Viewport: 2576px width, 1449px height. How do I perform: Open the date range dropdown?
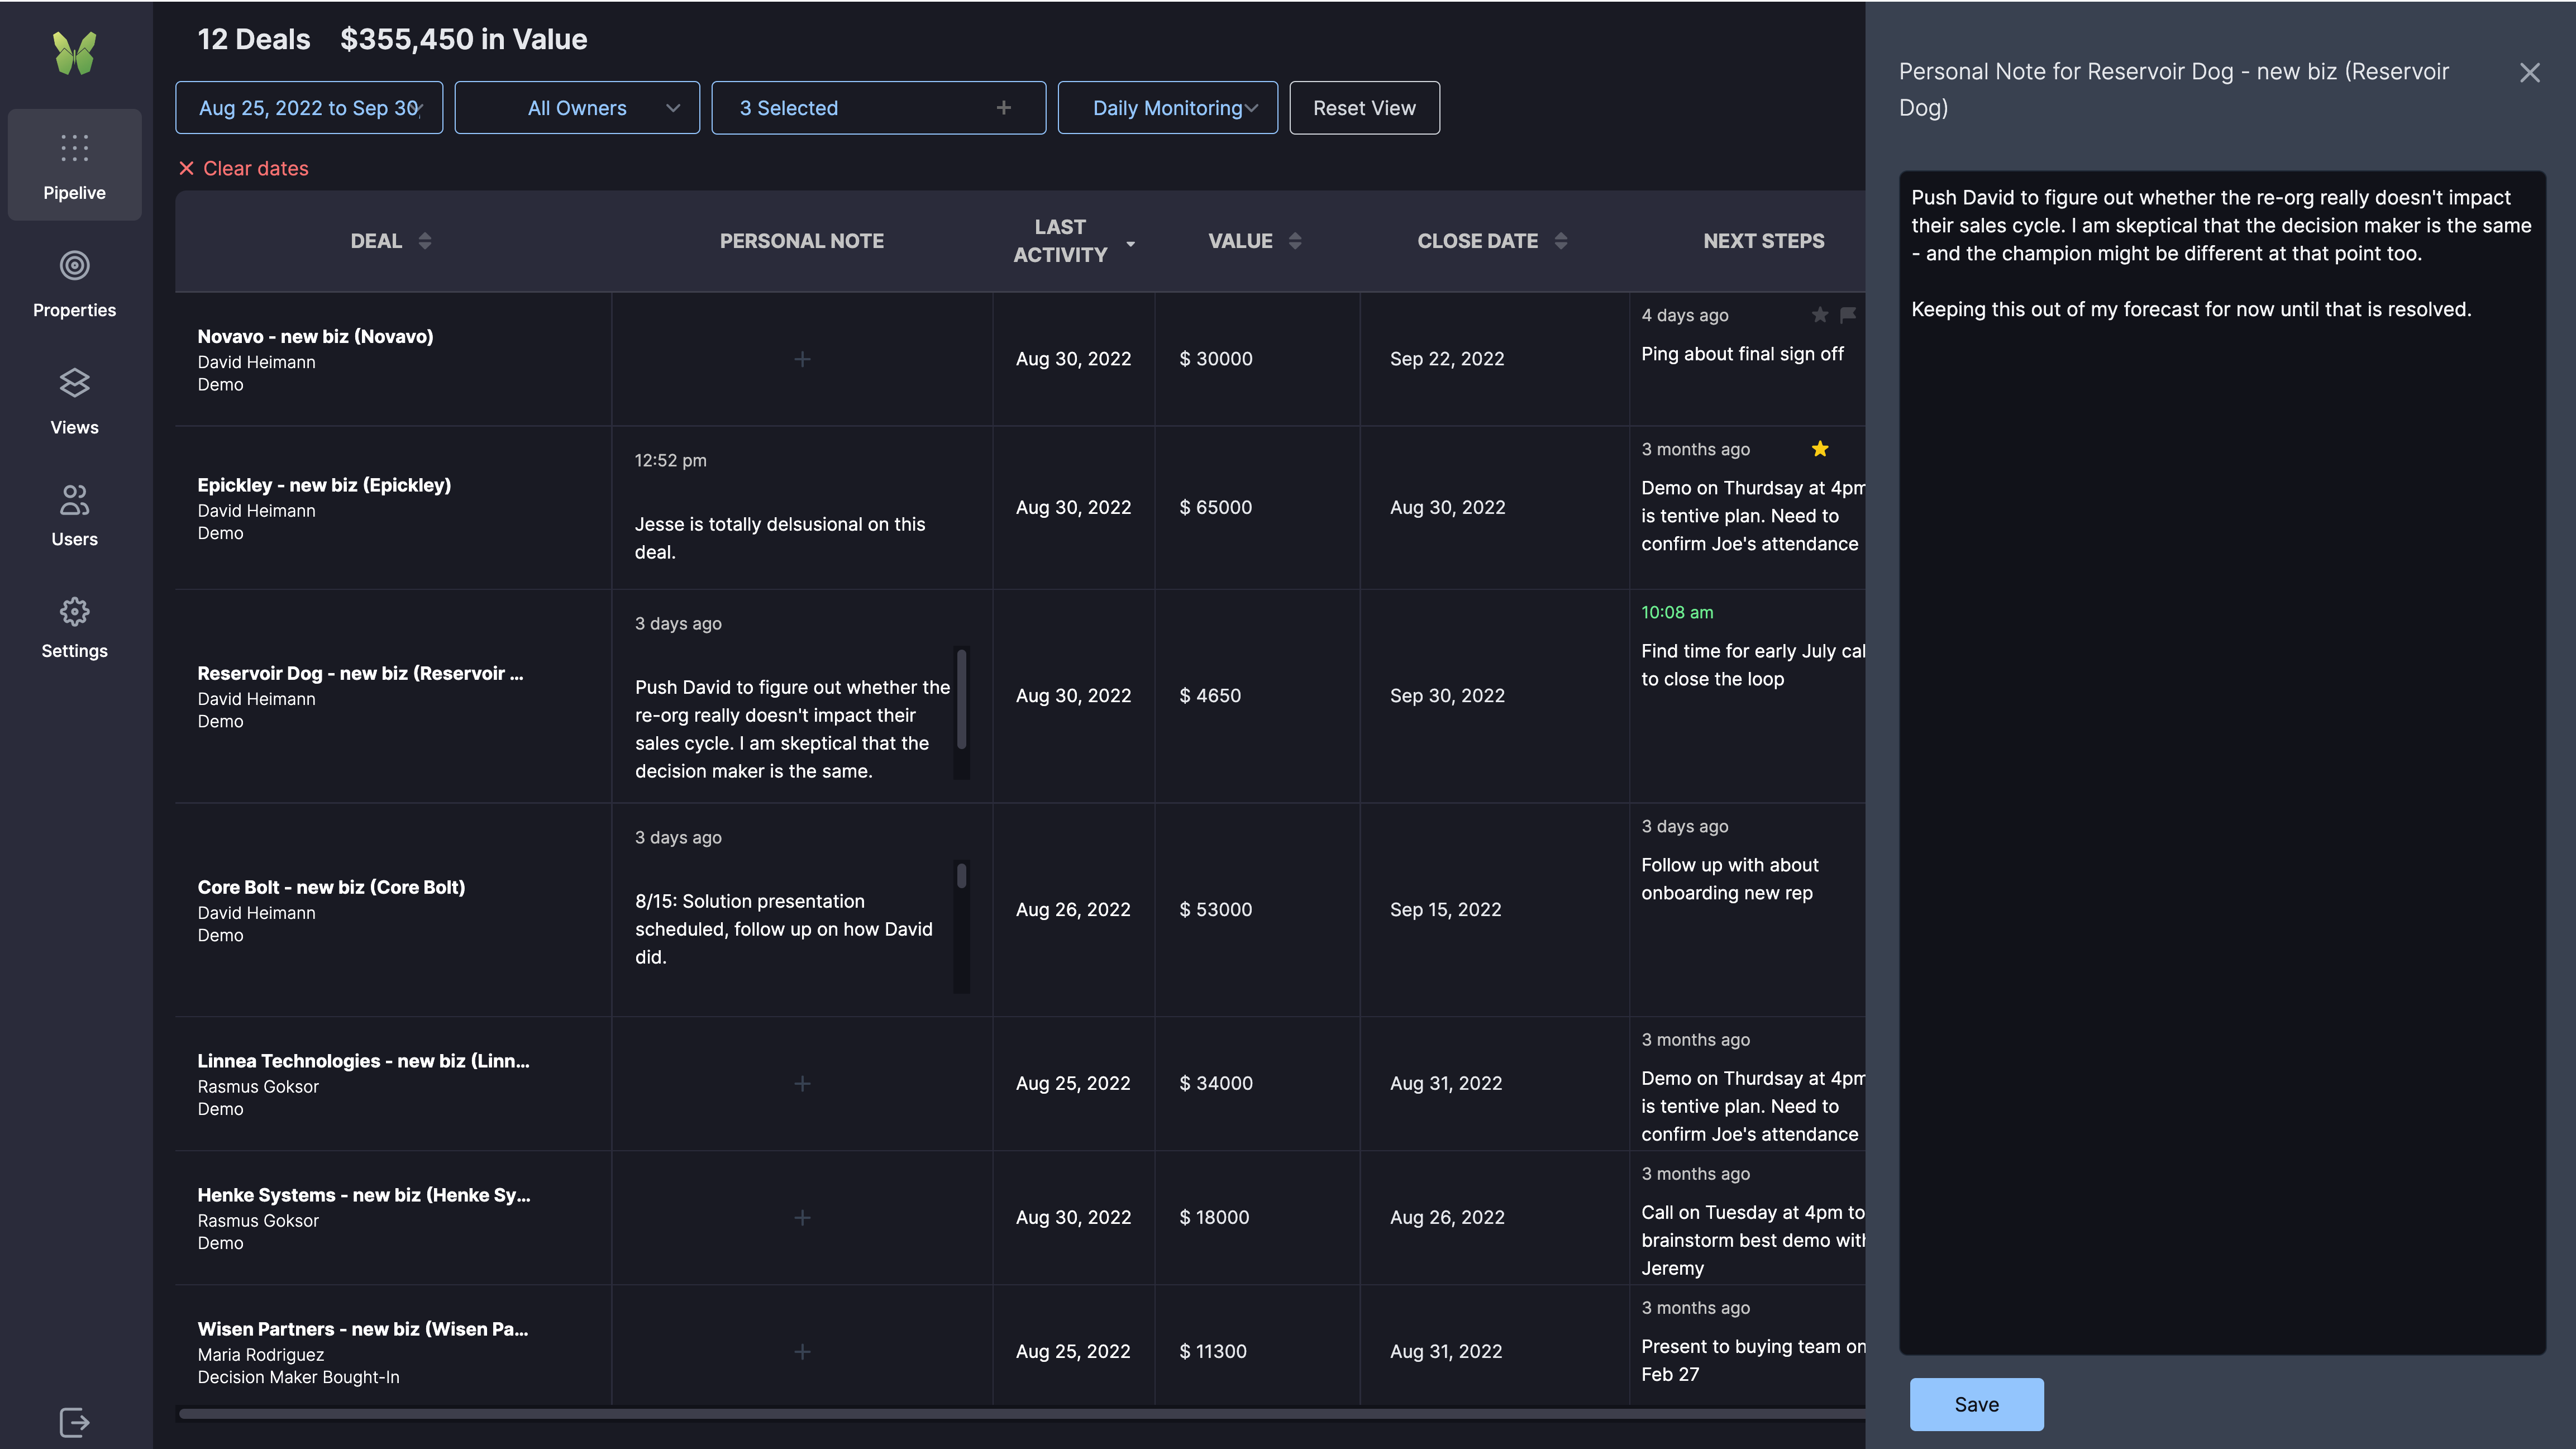point(309,108)
